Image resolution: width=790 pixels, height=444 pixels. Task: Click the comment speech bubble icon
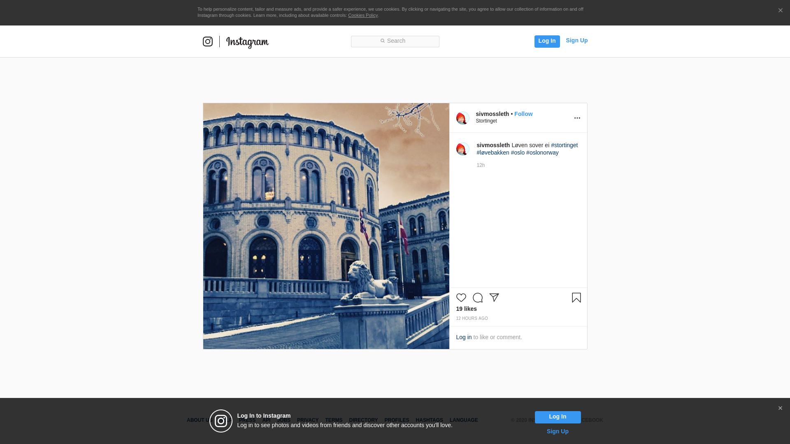pos(478,298)
